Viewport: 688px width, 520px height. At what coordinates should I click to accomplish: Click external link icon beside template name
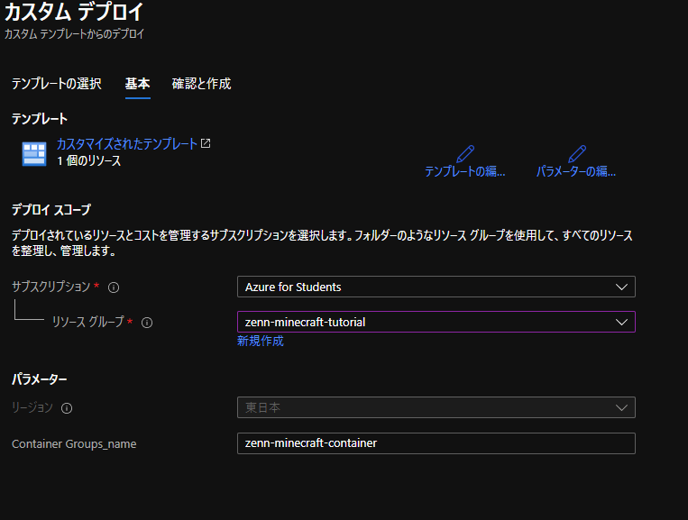(x=206, y=143)
